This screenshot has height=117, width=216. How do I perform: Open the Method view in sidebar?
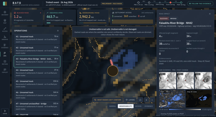[x=5, y=62]
